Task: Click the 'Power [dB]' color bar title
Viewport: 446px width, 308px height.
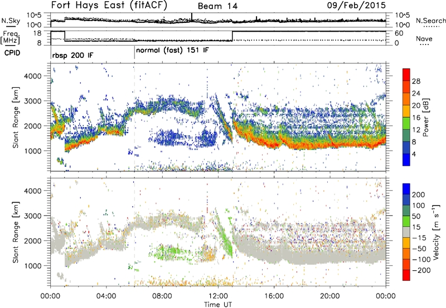Action: click(x=425, y=117)
